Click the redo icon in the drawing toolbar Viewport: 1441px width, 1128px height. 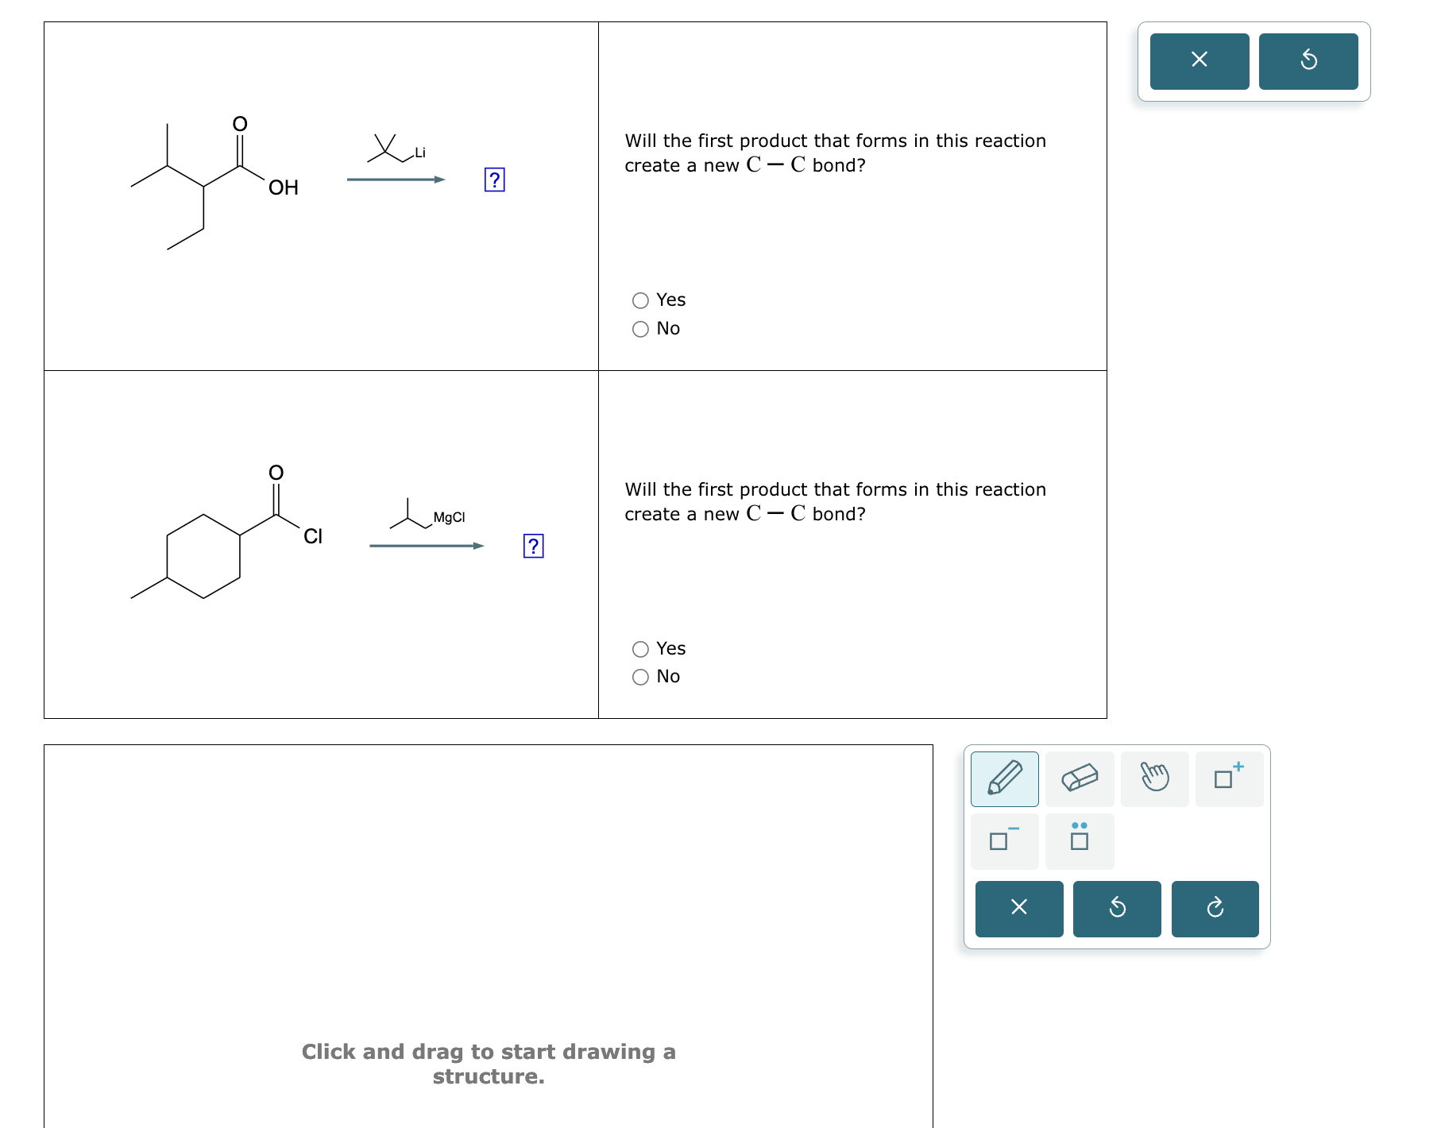pyautogui.click(x=1215, y=908)
